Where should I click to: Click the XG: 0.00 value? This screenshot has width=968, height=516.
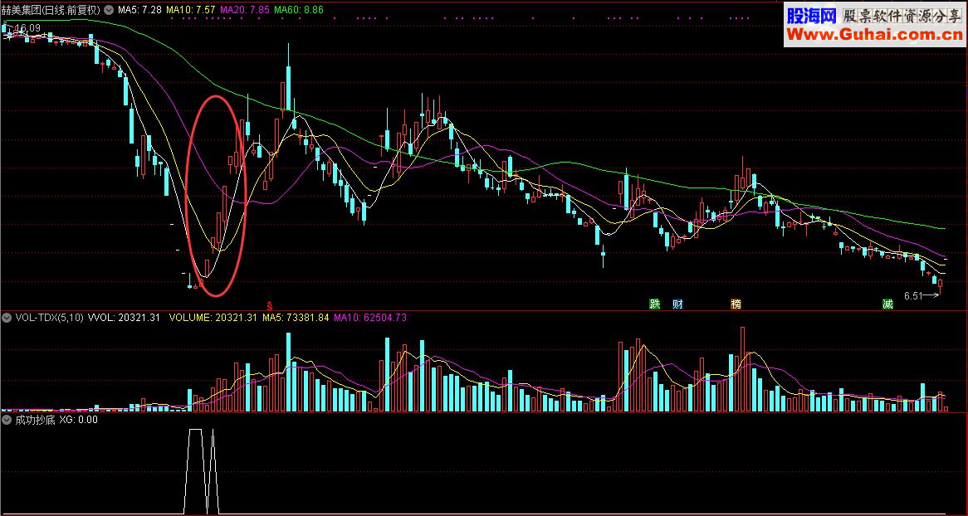click(78, 420)
